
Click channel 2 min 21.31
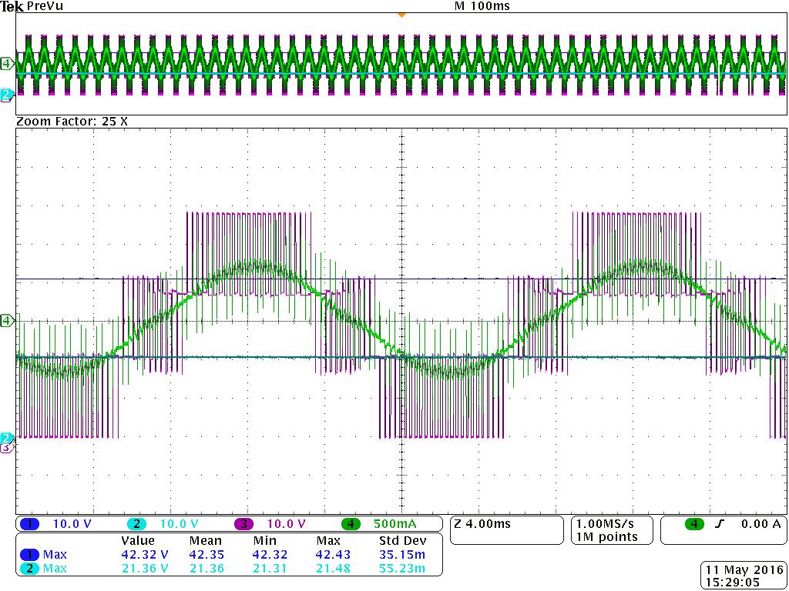point(270,569)
